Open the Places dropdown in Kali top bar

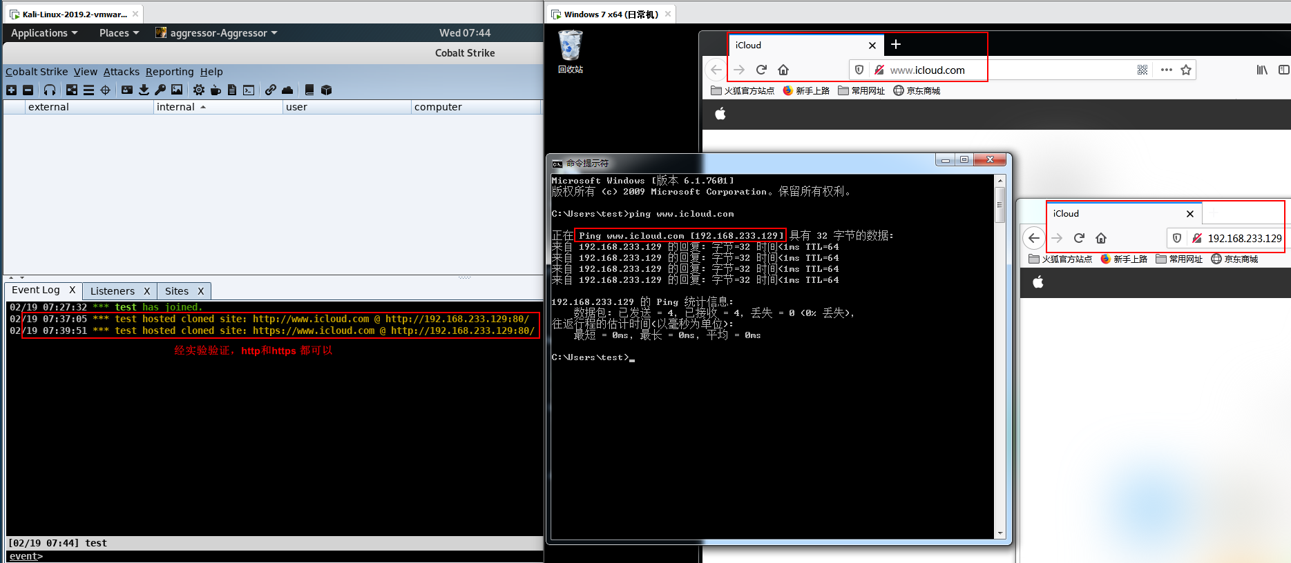[x=119, y=33]
